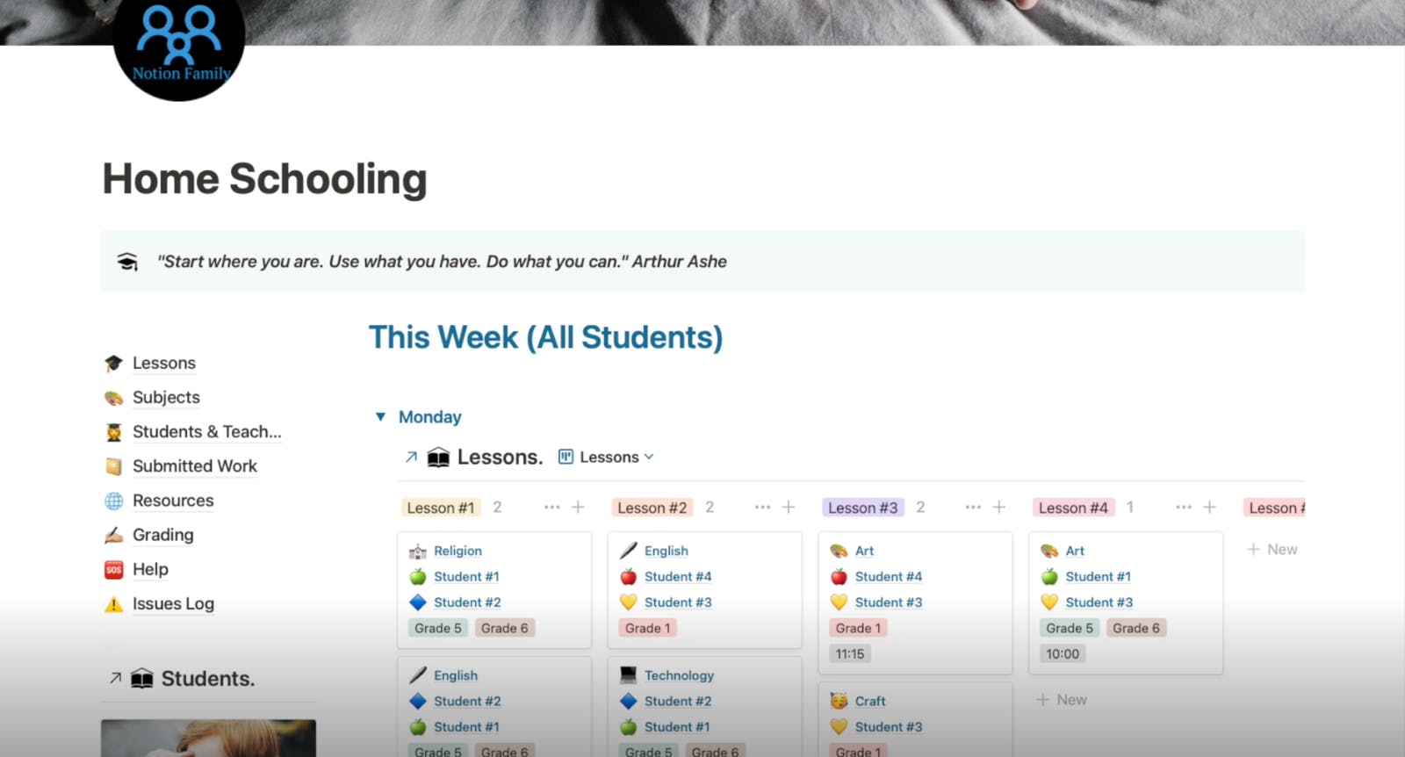The width and height of the screenshot is (1405, 757).
Task: Open the Students & Teachers page link
Action: [x=206, y=432]
